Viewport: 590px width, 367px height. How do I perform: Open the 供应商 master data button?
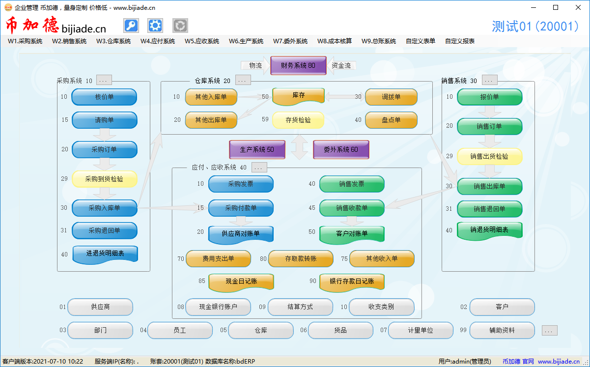[x=100, y=307]
